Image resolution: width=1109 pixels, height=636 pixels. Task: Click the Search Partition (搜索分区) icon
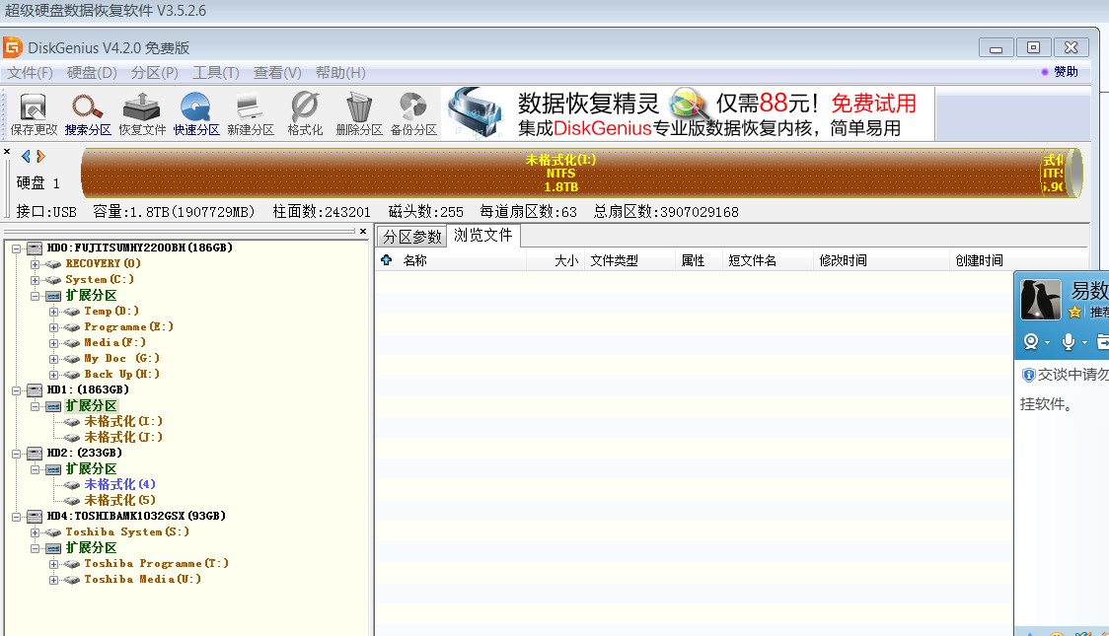coord(88,113)
